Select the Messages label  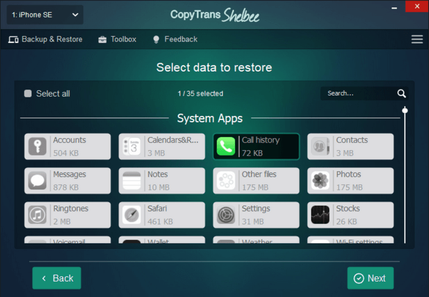69,175
